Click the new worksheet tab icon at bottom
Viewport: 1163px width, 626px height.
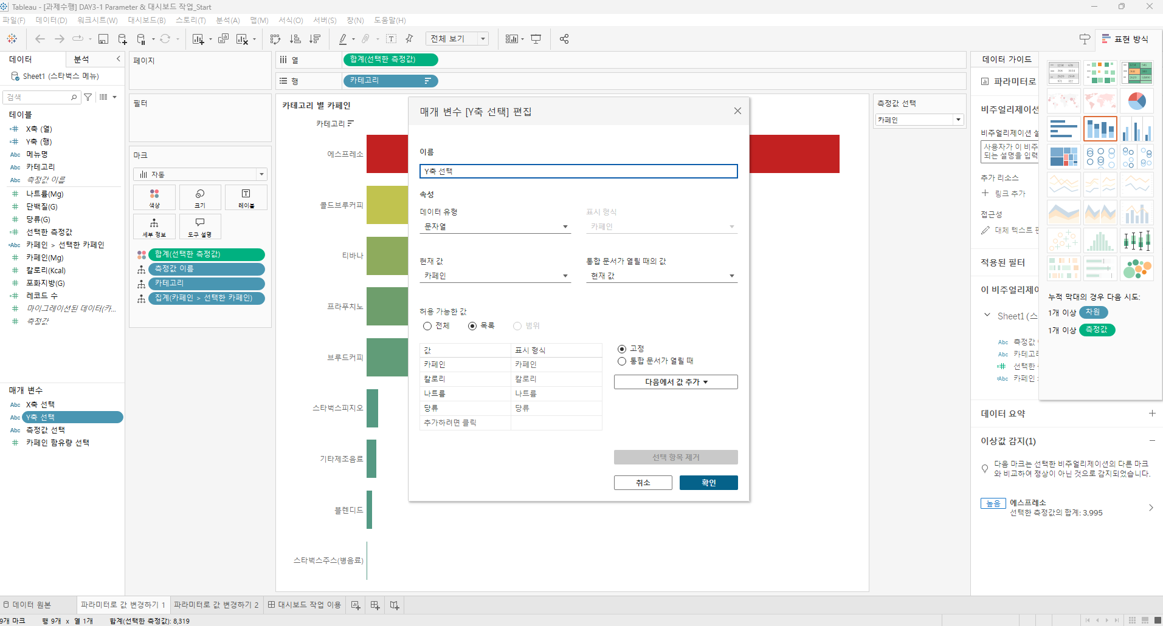point(356,605)
